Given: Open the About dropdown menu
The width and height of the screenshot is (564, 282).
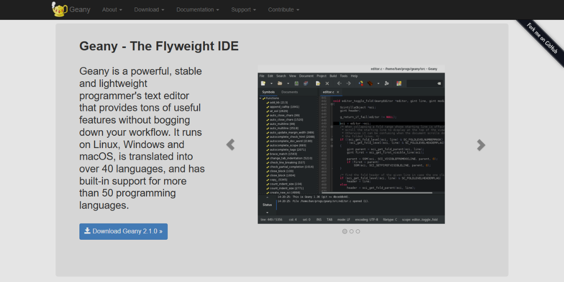Looking at the screenshot, I should point(112,9).
